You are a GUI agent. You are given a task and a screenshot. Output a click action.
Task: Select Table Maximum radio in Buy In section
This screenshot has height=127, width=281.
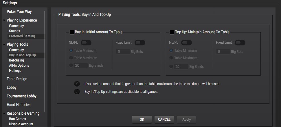coord(71,58)
